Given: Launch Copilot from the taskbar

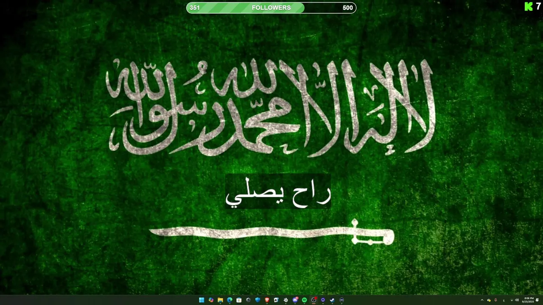Looking at the screenshot, I should tap(211, 300).
